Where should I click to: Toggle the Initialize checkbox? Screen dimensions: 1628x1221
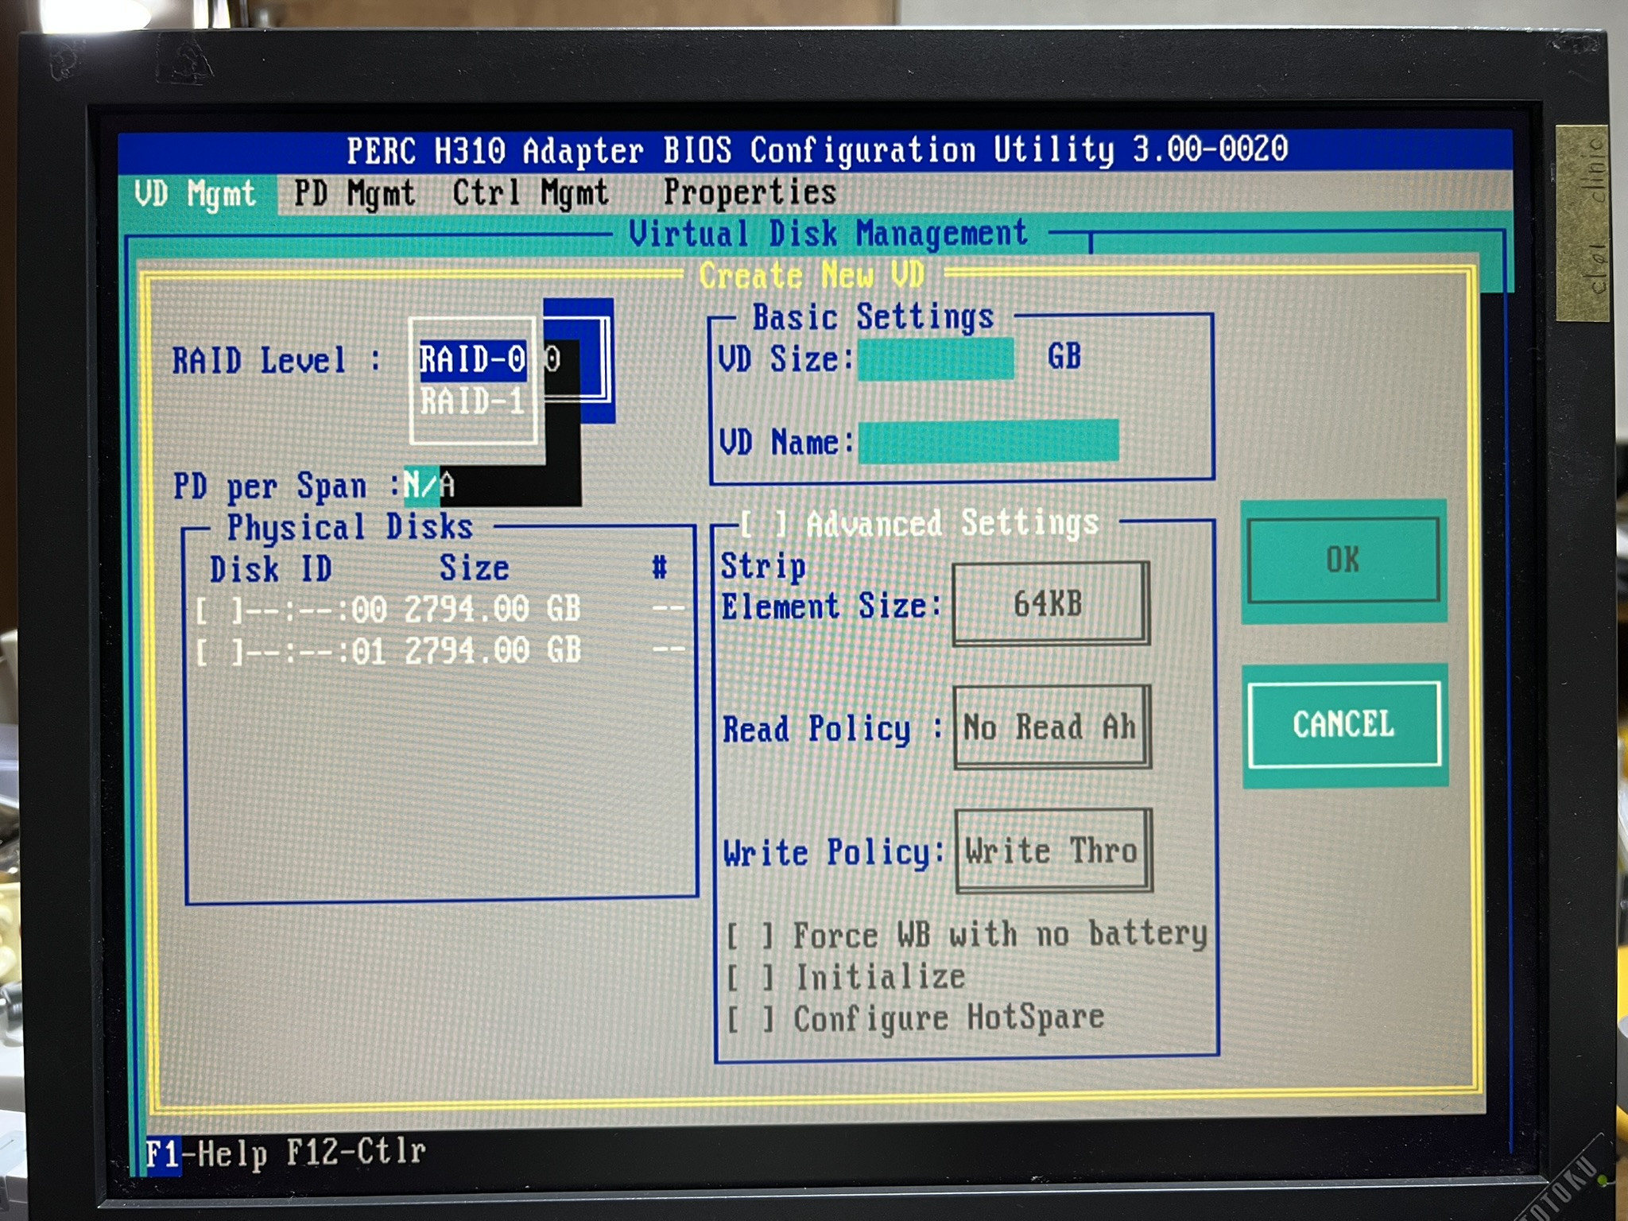tap(750, 978)
